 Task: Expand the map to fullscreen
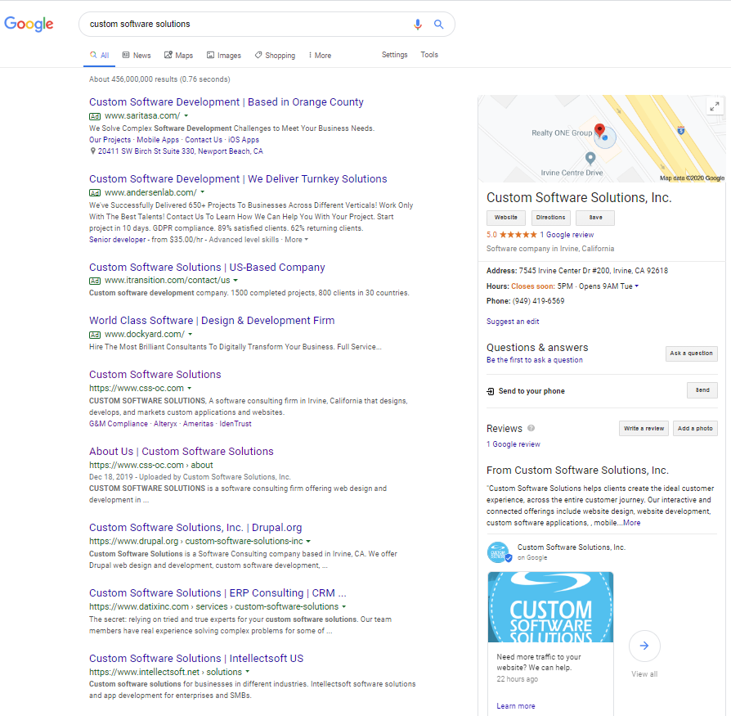click(715, 106)
